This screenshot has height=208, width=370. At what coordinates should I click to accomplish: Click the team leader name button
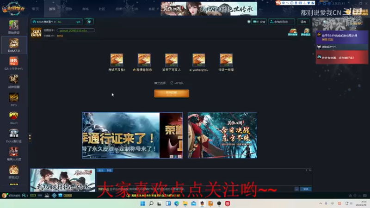point(282,22)
